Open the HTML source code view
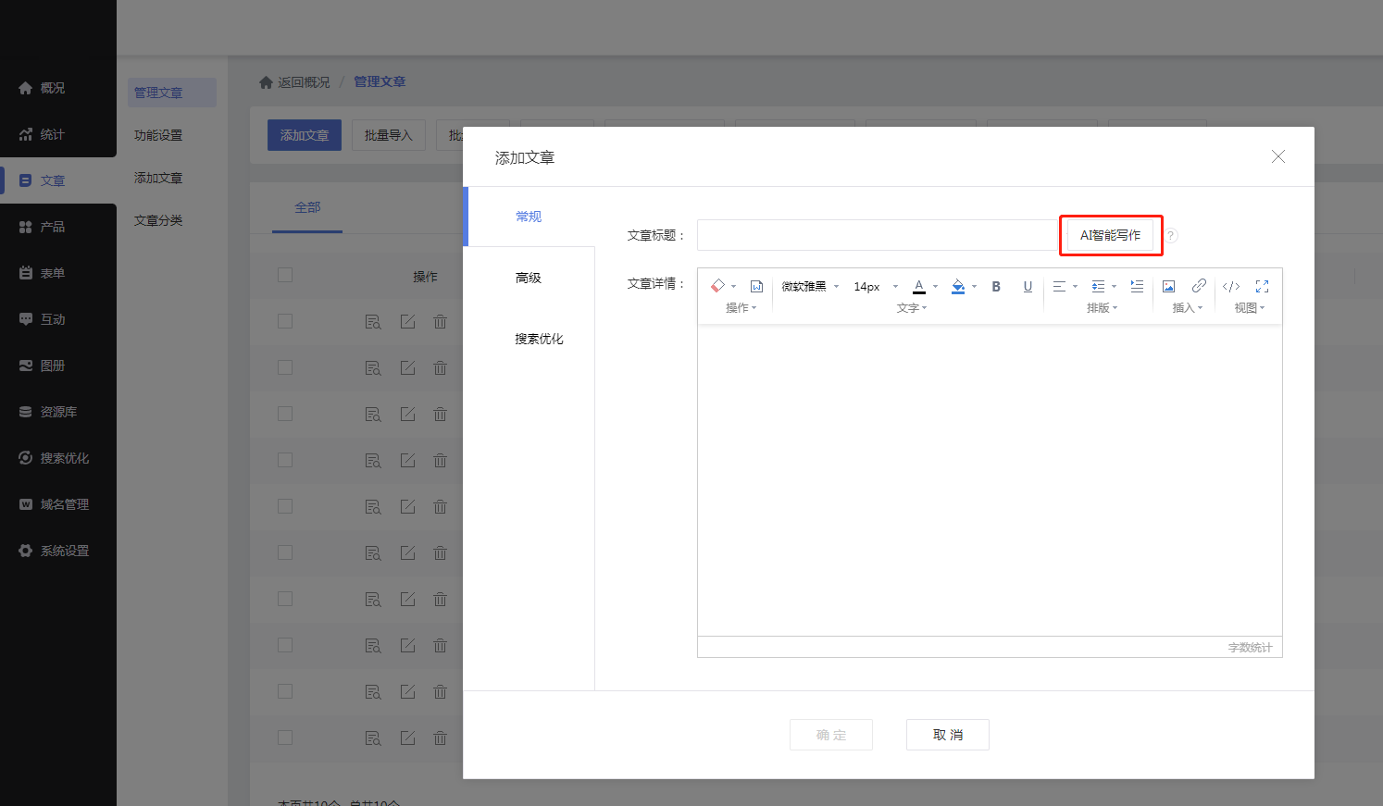The height and width of the screenshot is (806, 1383). [x=1231, y=287]
